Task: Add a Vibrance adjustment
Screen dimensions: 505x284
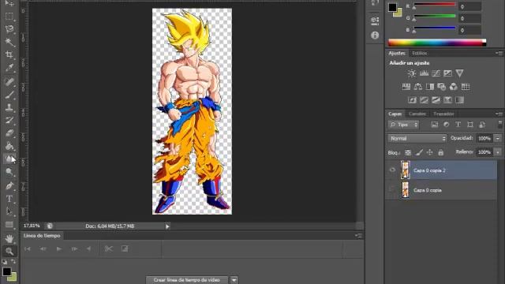Action: point(459,73)
